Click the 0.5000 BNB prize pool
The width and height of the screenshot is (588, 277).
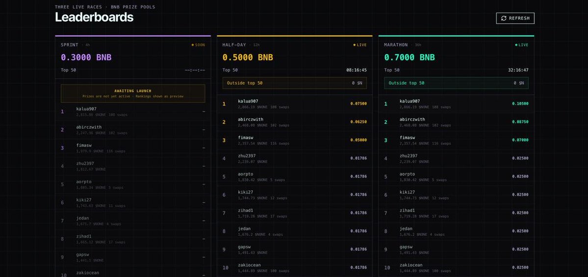248,57
